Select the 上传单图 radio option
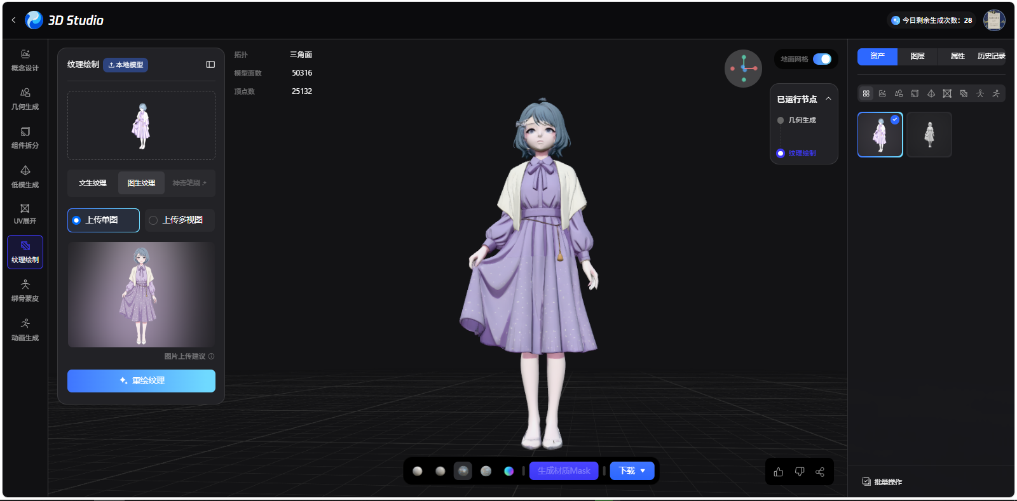 104,220
